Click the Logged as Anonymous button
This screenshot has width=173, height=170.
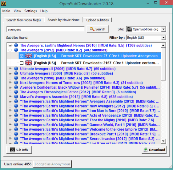pyautogui.click(x=53, y=164)
